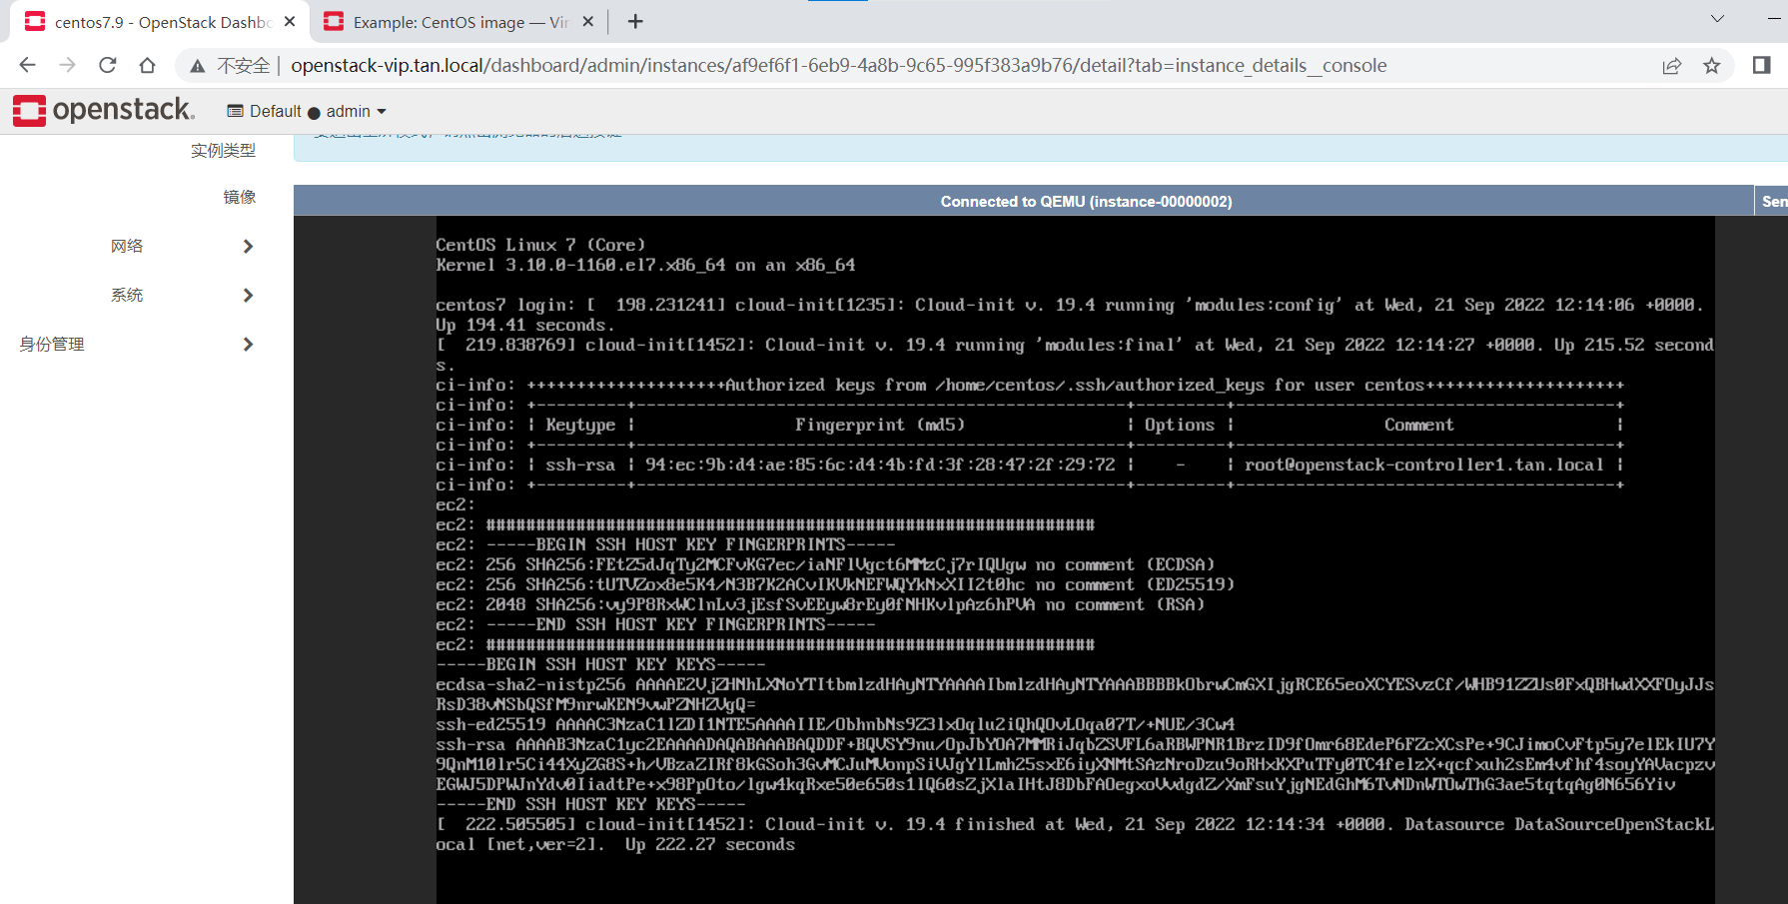Go back to the previous page
This screenshot has height=904, width=1788.
(27, 65)
